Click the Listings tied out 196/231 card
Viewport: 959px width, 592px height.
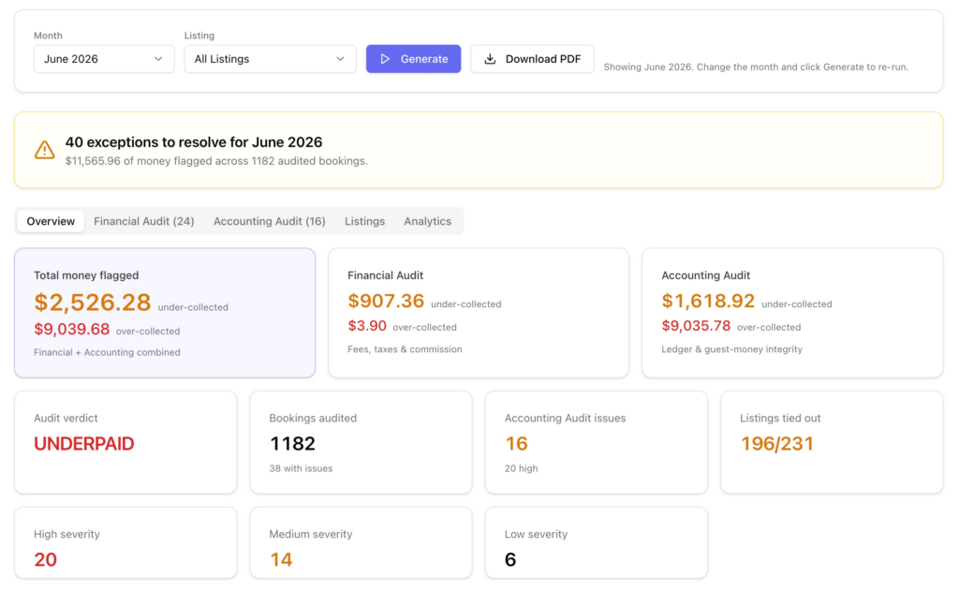[832, 442]
